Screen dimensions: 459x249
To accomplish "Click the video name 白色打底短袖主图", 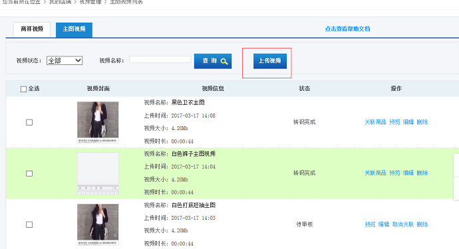I will point(194,205).
